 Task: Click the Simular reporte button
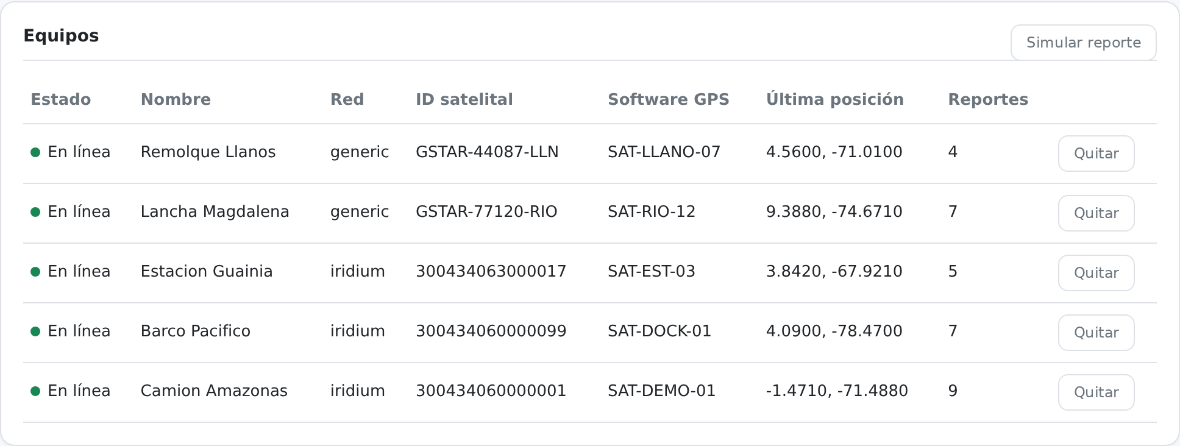click(1083, 43)
